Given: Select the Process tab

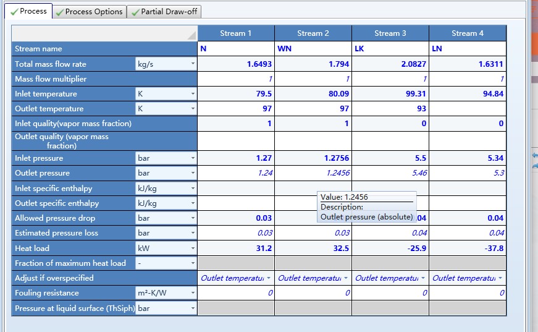Looking at the screenshot, I should (x=28, y=11).
